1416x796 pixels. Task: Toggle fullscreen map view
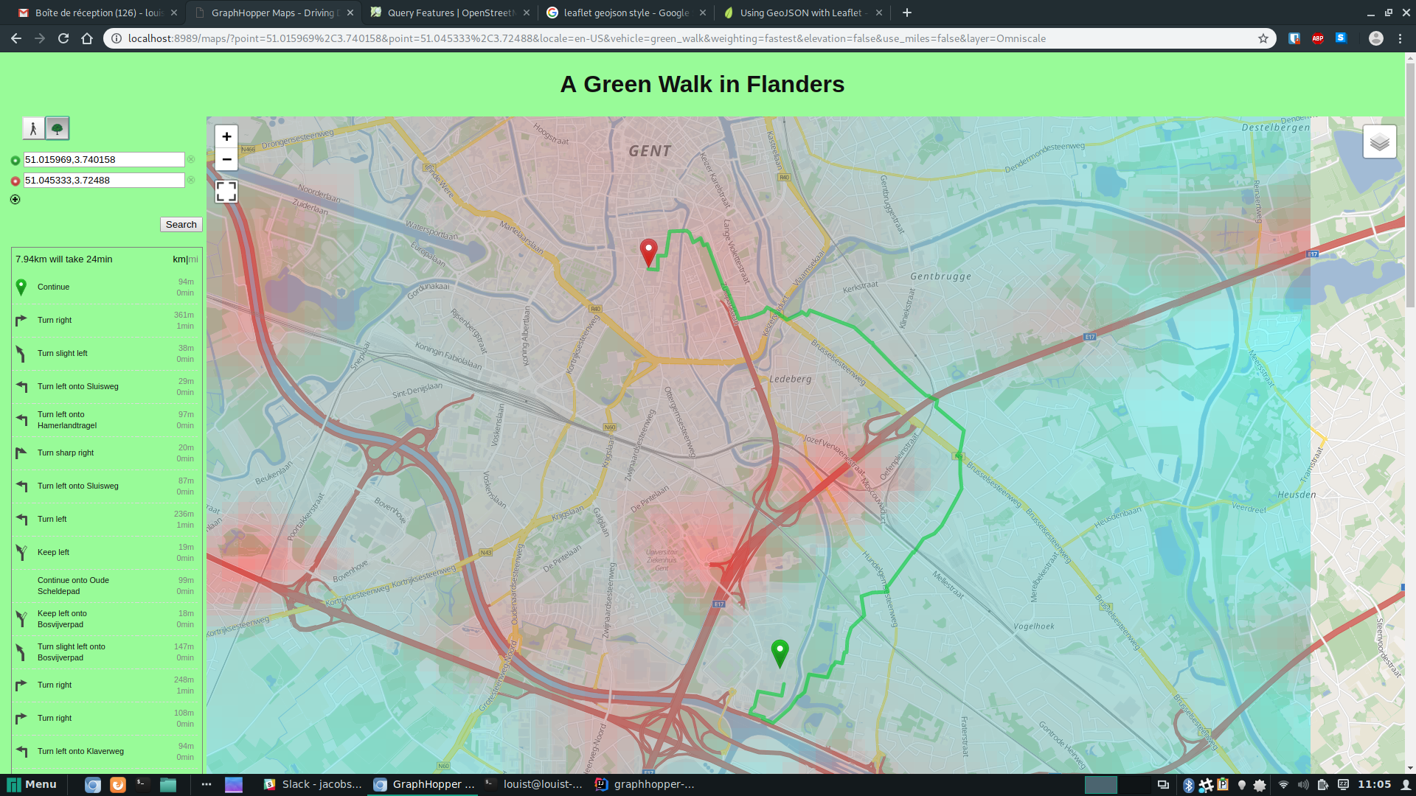[x=226, y=192]
